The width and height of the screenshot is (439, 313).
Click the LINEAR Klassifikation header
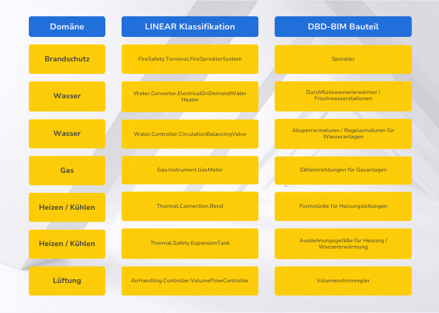(x=190, y=26)
